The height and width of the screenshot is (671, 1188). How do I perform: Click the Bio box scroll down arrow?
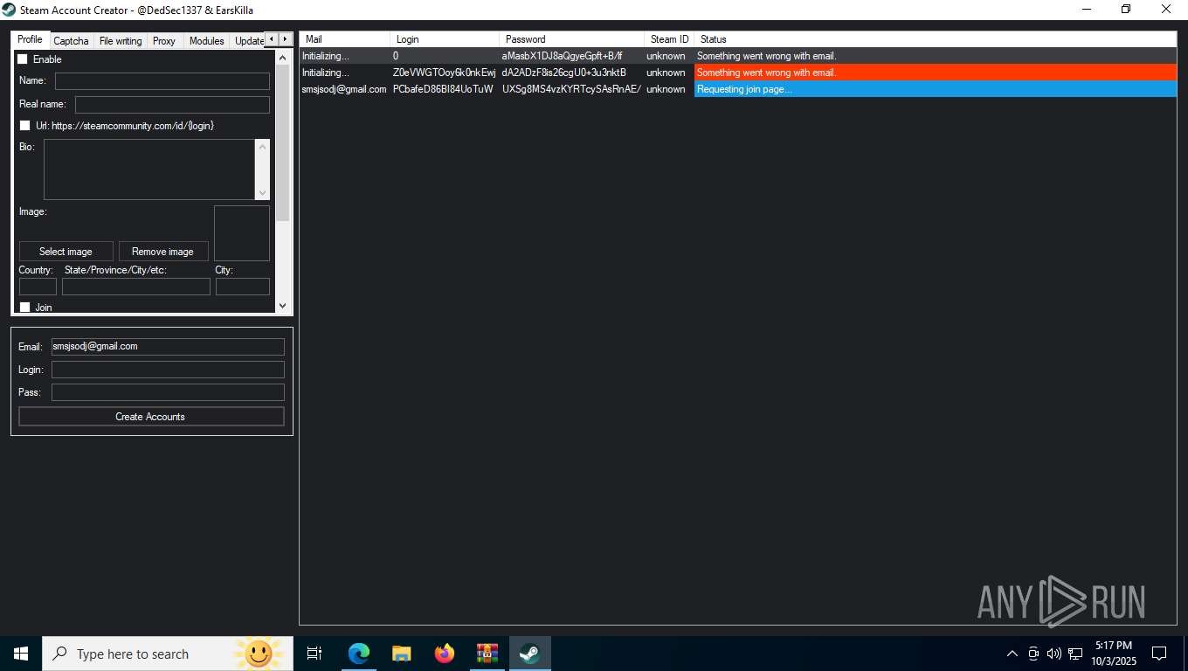[x=262, y=192]
